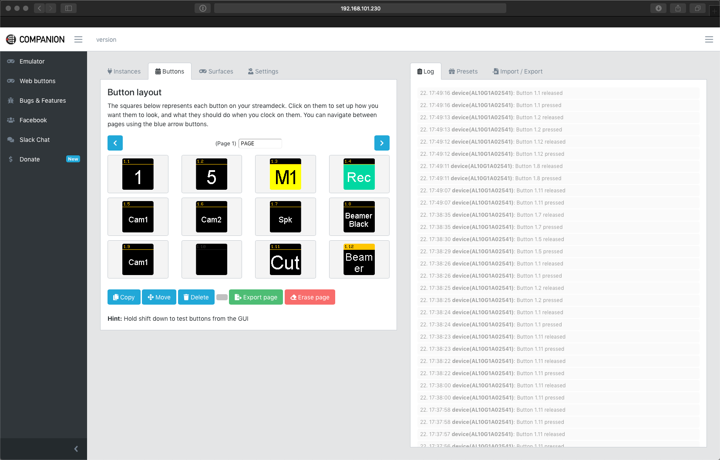This screenshot has height=460, width=720.
Task: Open the right-side hamburger menu
Action: point(709,40)
